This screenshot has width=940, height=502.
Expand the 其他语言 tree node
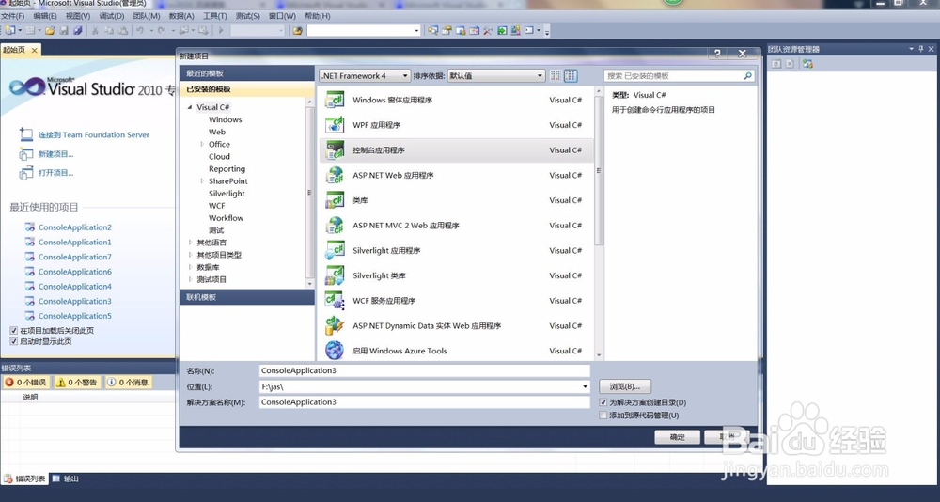coord(191,243)
